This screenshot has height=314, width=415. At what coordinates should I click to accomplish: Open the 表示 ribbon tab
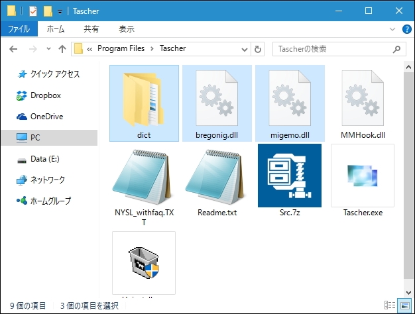click(x=127, y=29)
